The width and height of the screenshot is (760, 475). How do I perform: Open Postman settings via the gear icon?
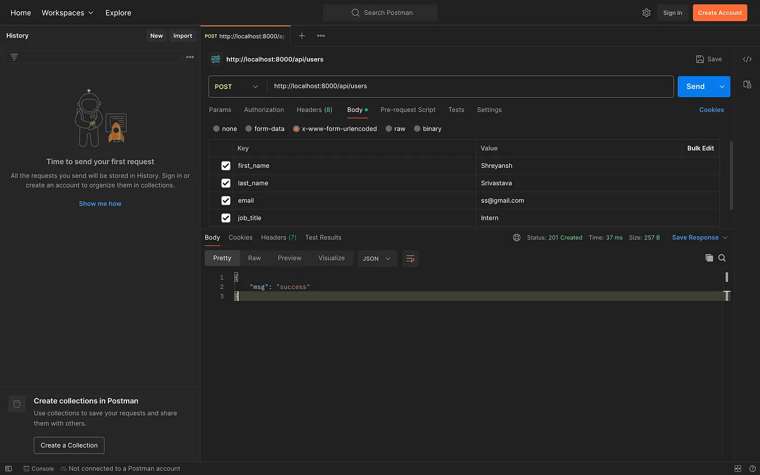click(646, 12)
